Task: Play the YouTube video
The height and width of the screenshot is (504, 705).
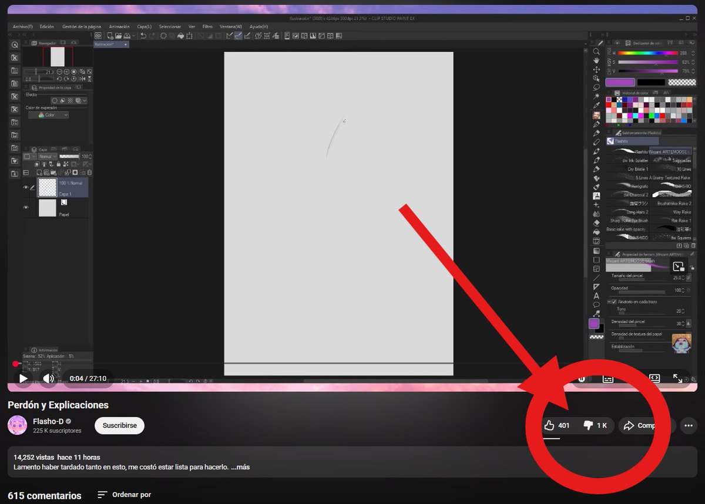Action: [x=23, y=379]
